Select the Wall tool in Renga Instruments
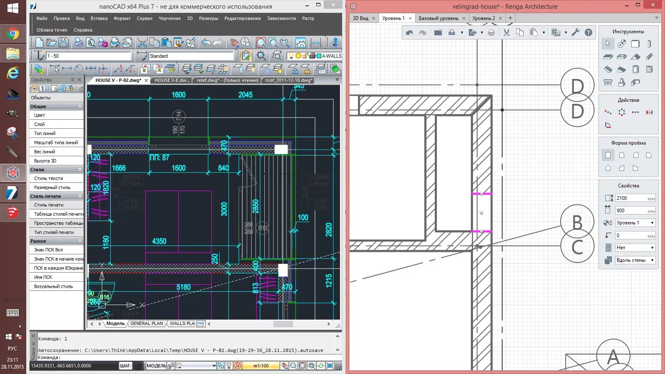 [x=635, y=44]
